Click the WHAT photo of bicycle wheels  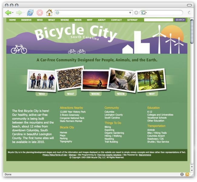tap(70, 78)
